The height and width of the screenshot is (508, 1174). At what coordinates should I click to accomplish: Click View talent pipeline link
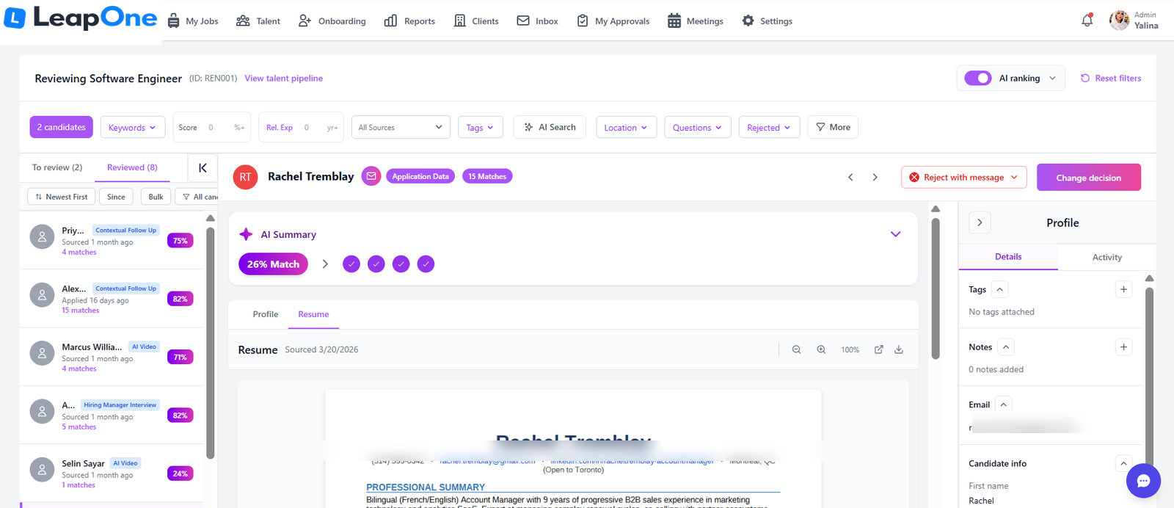coord(283,78)
